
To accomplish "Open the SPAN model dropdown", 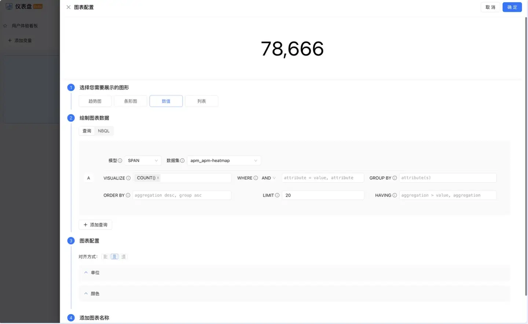I will click(x=143, y=161).
